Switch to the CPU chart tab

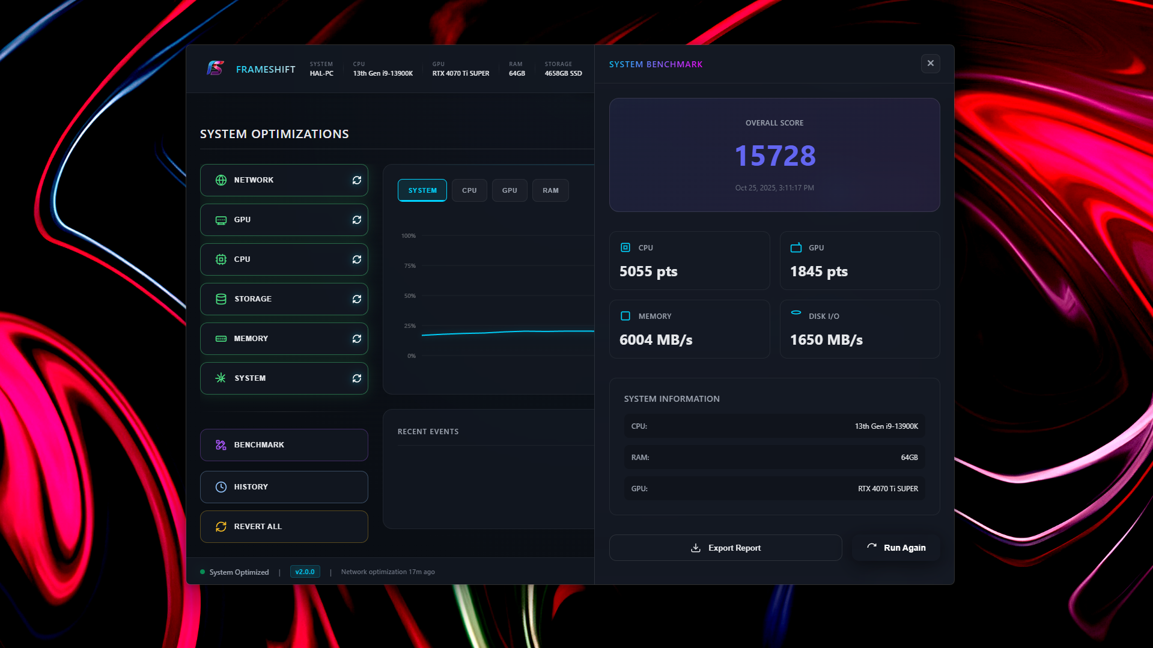tap(469, 190)
